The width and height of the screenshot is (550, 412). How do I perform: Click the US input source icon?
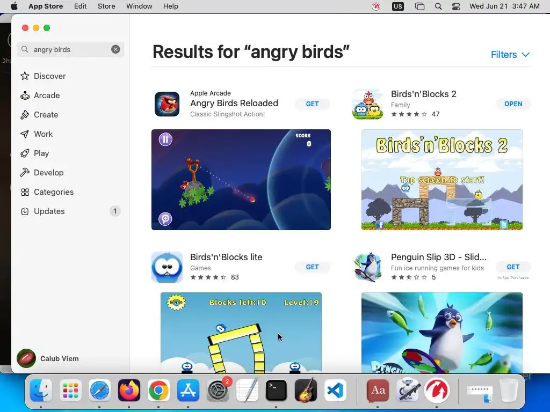[398, 6]
